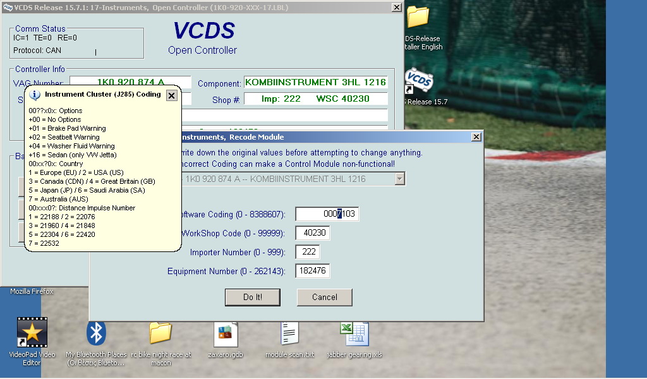
Task: Click the 'Controller Info' group label
Action: (40, 69)
